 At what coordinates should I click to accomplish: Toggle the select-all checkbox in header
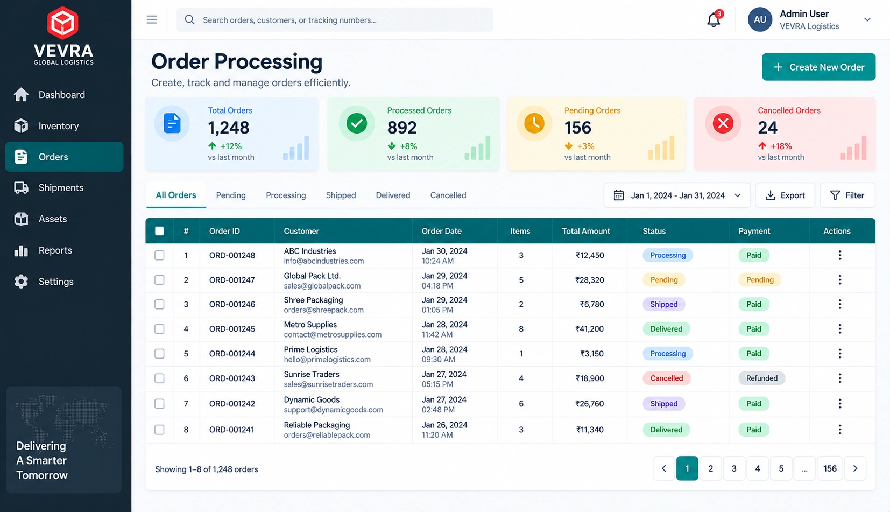click(x=159, y=231)
